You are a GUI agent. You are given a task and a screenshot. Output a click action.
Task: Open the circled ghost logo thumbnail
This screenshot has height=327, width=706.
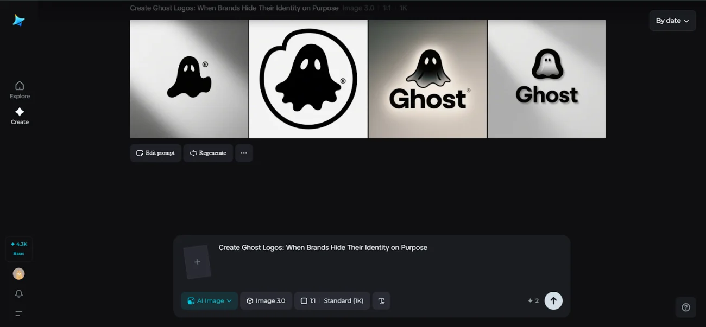coord(308,79)
